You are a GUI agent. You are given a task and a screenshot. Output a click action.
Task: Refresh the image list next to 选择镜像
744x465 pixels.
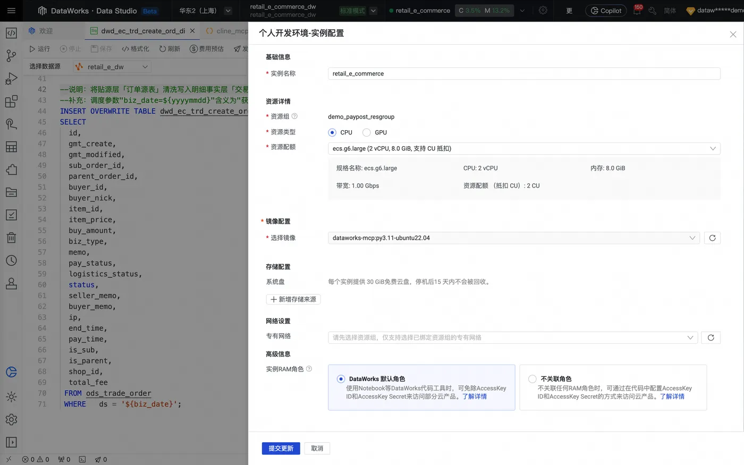click(712, 238)
